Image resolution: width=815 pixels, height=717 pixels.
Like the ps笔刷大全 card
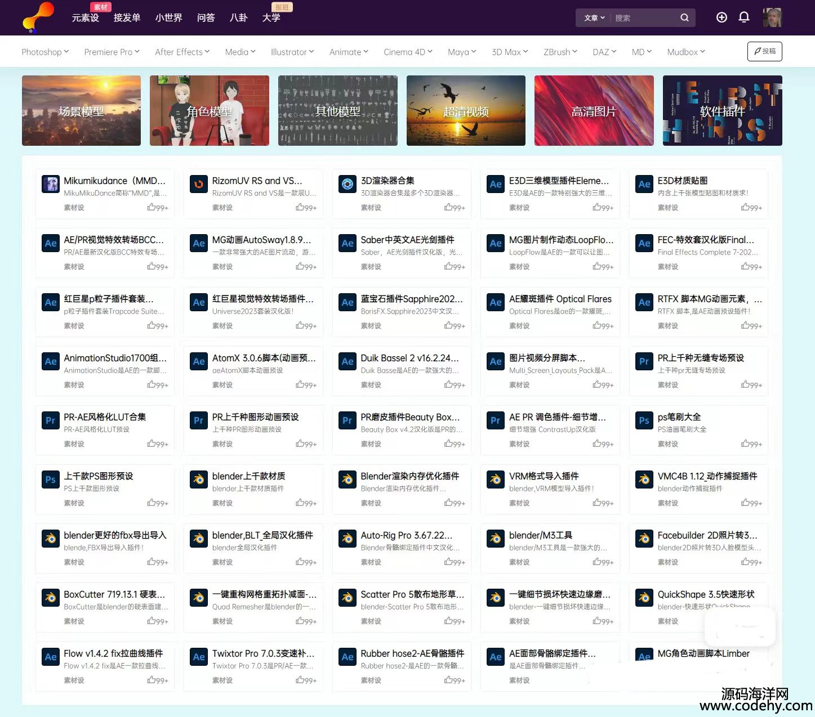(x=751, y=444)
